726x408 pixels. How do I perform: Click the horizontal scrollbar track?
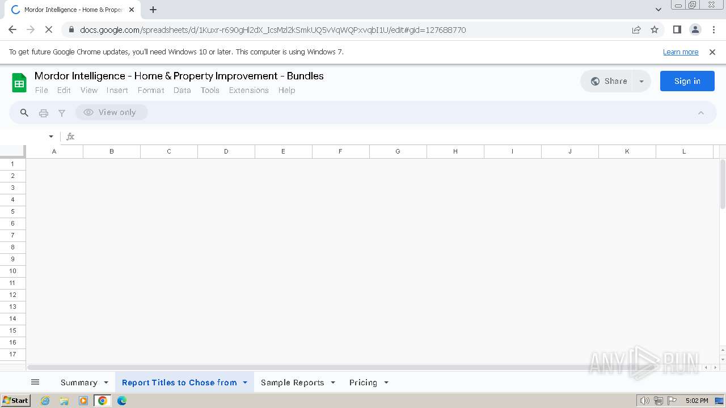pyautogui.click(x=363, y=367)
